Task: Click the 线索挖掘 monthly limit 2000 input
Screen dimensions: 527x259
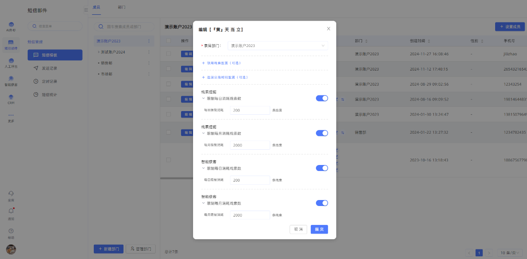Action: point(249,145)
